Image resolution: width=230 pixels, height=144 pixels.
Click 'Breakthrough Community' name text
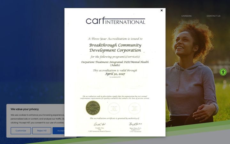point(115,45)
